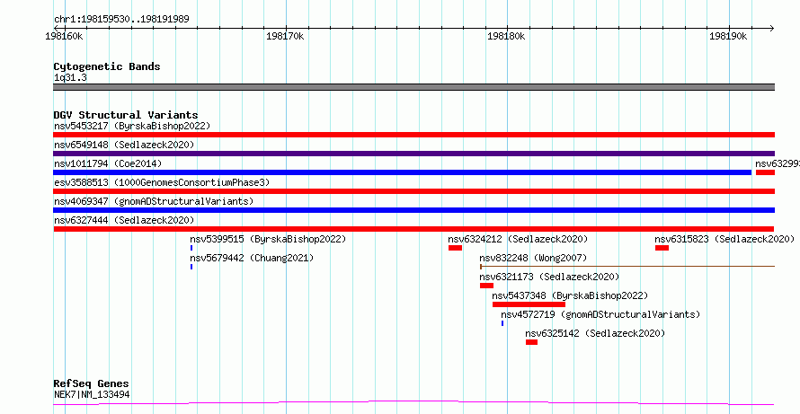Select the nsv6549148 purple variant bar

(413, 154)
